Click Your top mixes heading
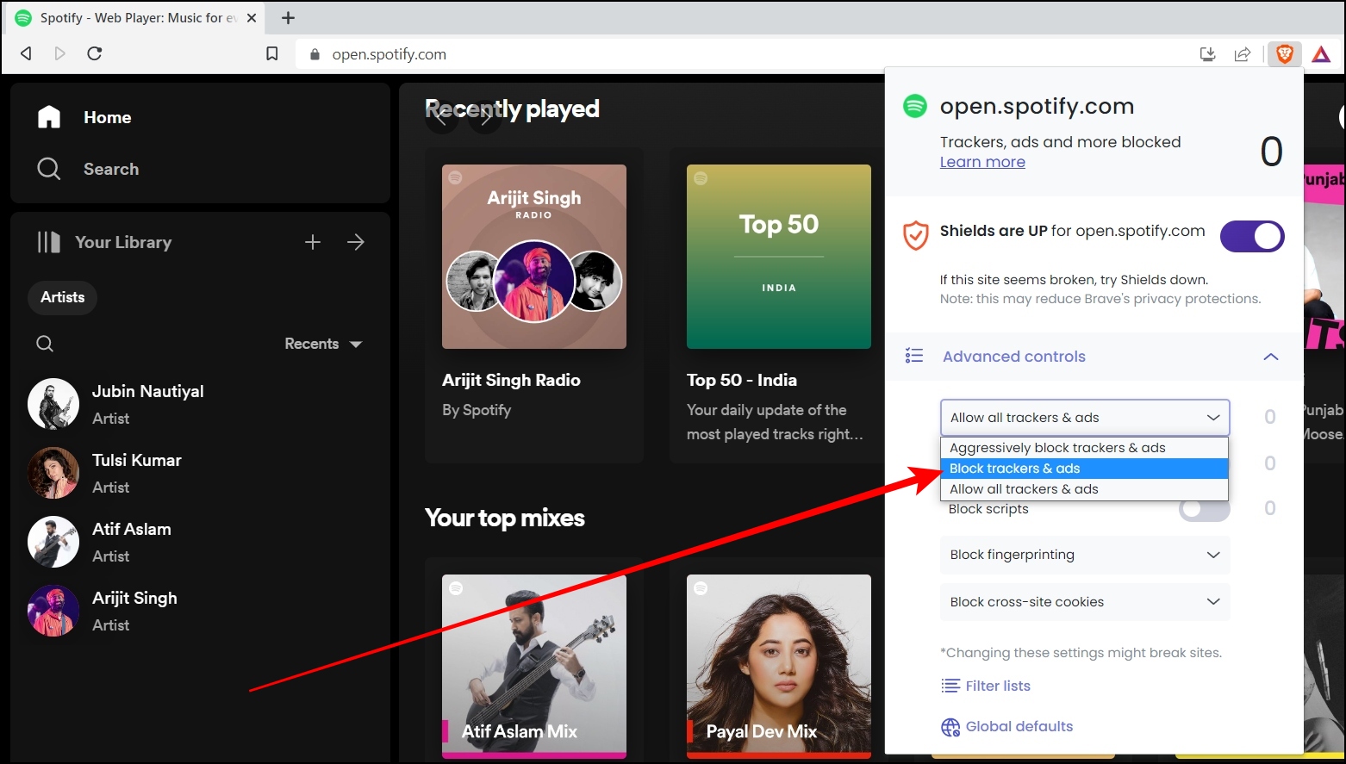This screenshot has width=1346, height=764. [x=505, y=518]
